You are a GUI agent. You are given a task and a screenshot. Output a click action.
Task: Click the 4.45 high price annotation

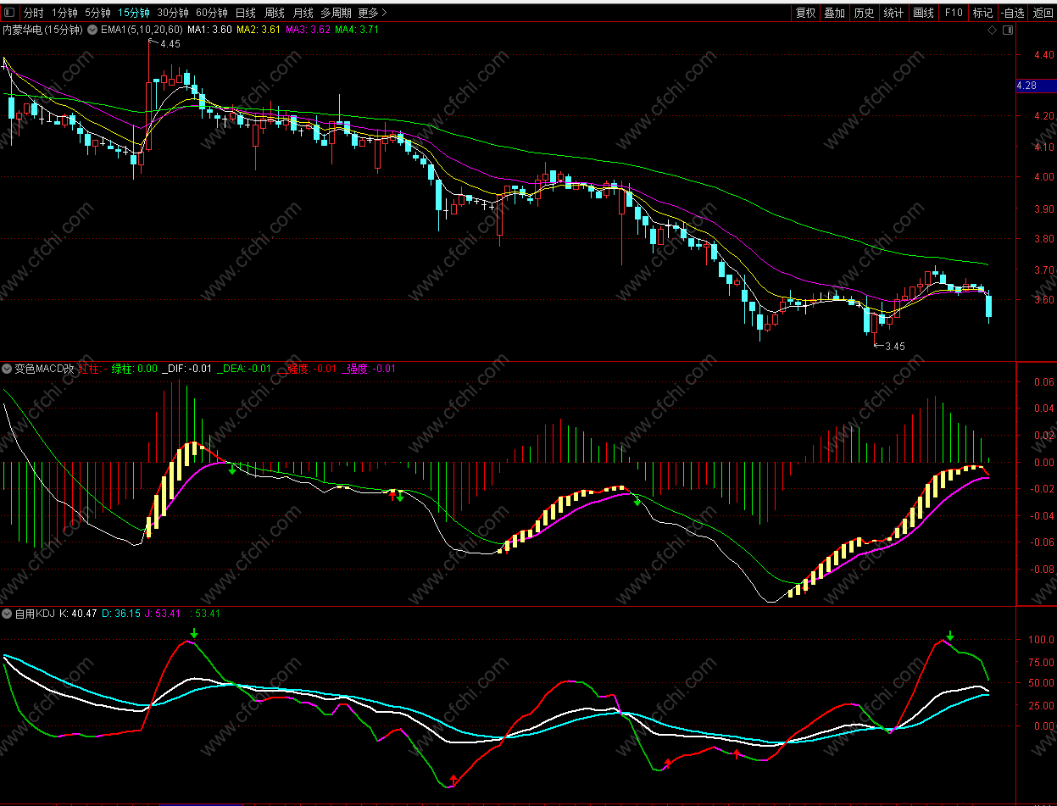(x=170, y=43)
